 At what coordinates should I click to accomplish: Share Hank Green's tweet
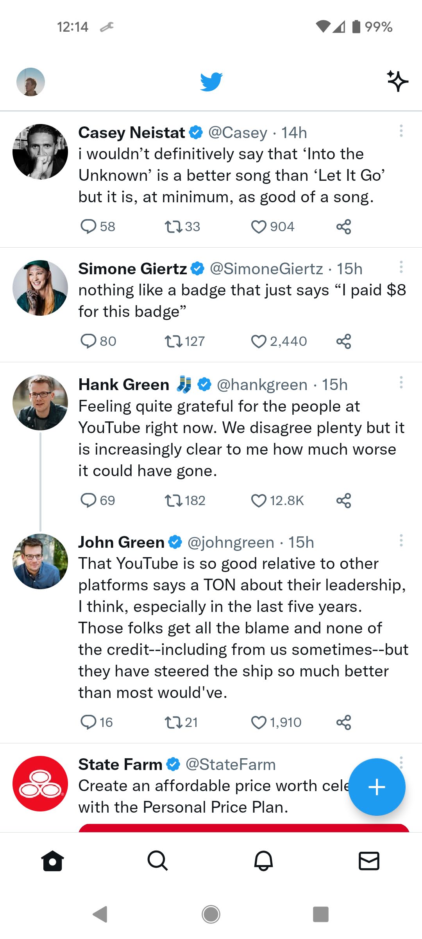point(343,500)
